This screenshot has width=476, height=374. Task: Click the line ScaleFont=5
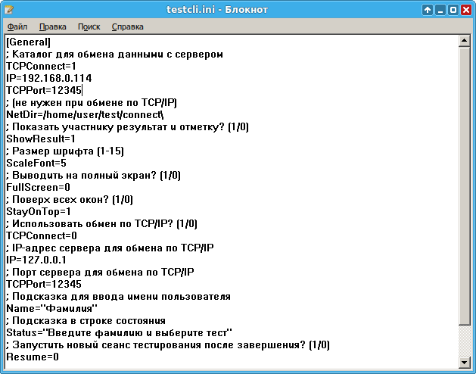(x=36, y=163)
